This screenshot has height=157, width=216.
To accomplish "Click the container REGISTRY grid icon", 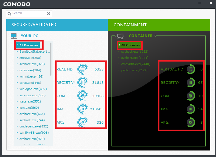I will point(191,82).
